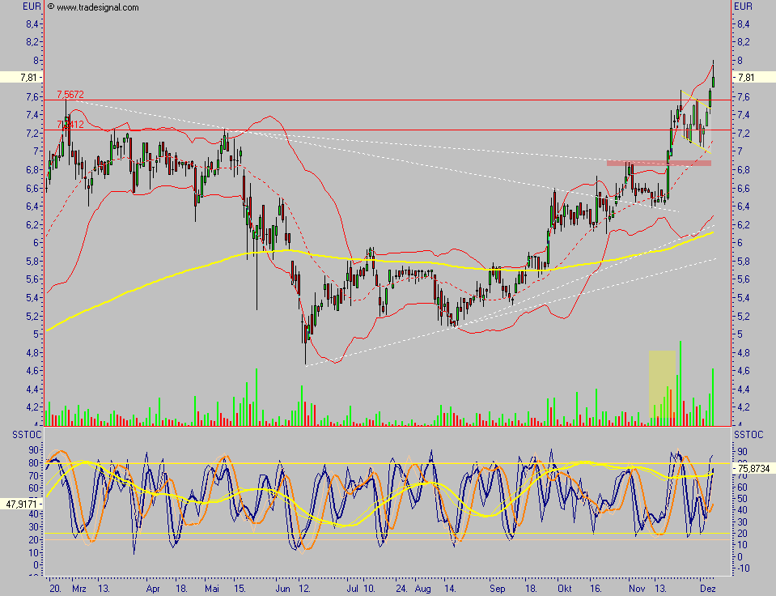Click the EUR currency label at top right
This screenshot has height=596, width=776.
[742, 6]
